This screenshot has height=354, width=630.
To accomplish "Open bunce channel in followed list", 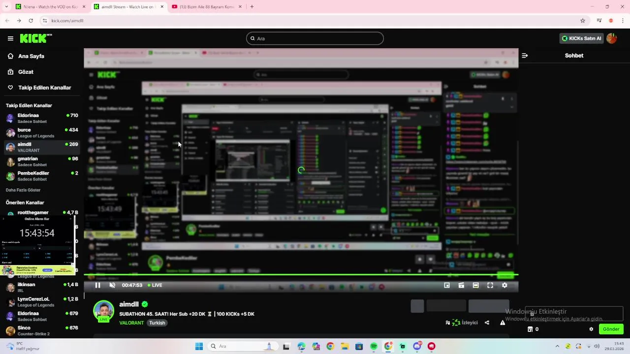I will point(42,133).
